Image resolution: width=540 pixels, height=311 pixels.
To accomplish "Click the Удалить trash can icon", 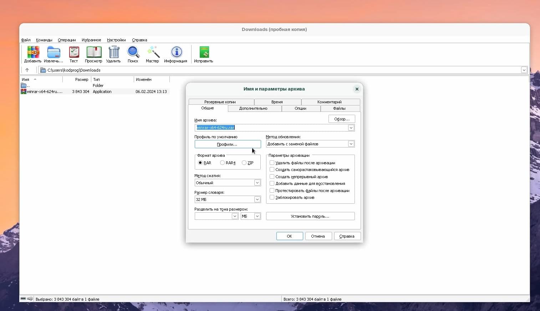I will click(x=114, y=52).
